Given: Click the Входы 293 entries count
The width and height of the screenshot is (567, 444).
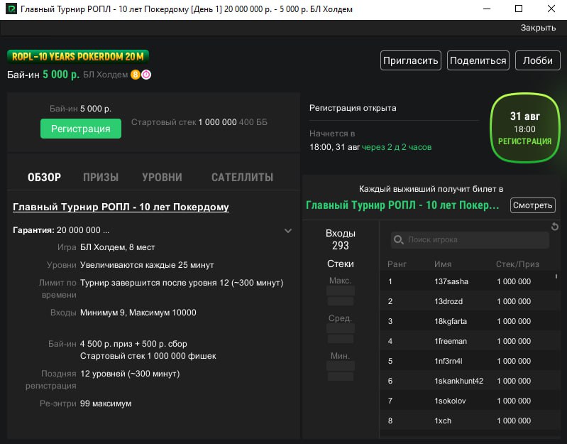Looking at the screenshot, I should click(341, 239).
